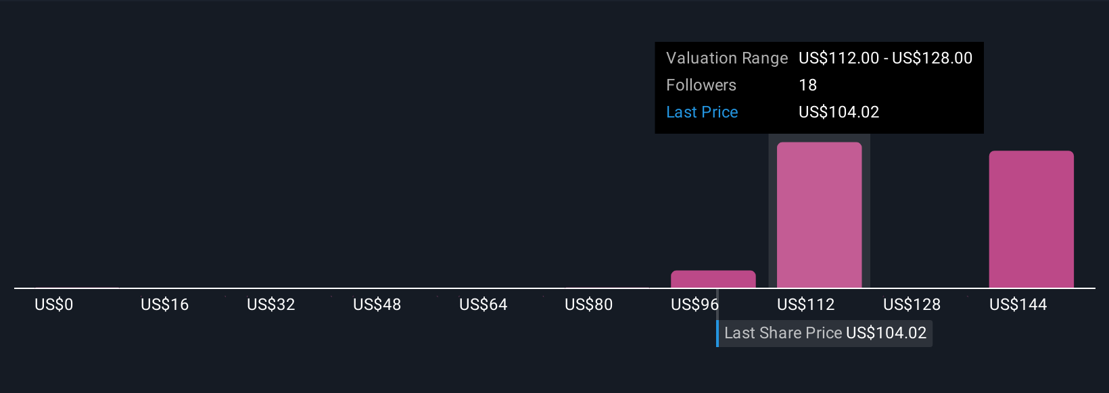Click the US$128 axis label
Screen dimensions: 1109x393
click(912, 305)
